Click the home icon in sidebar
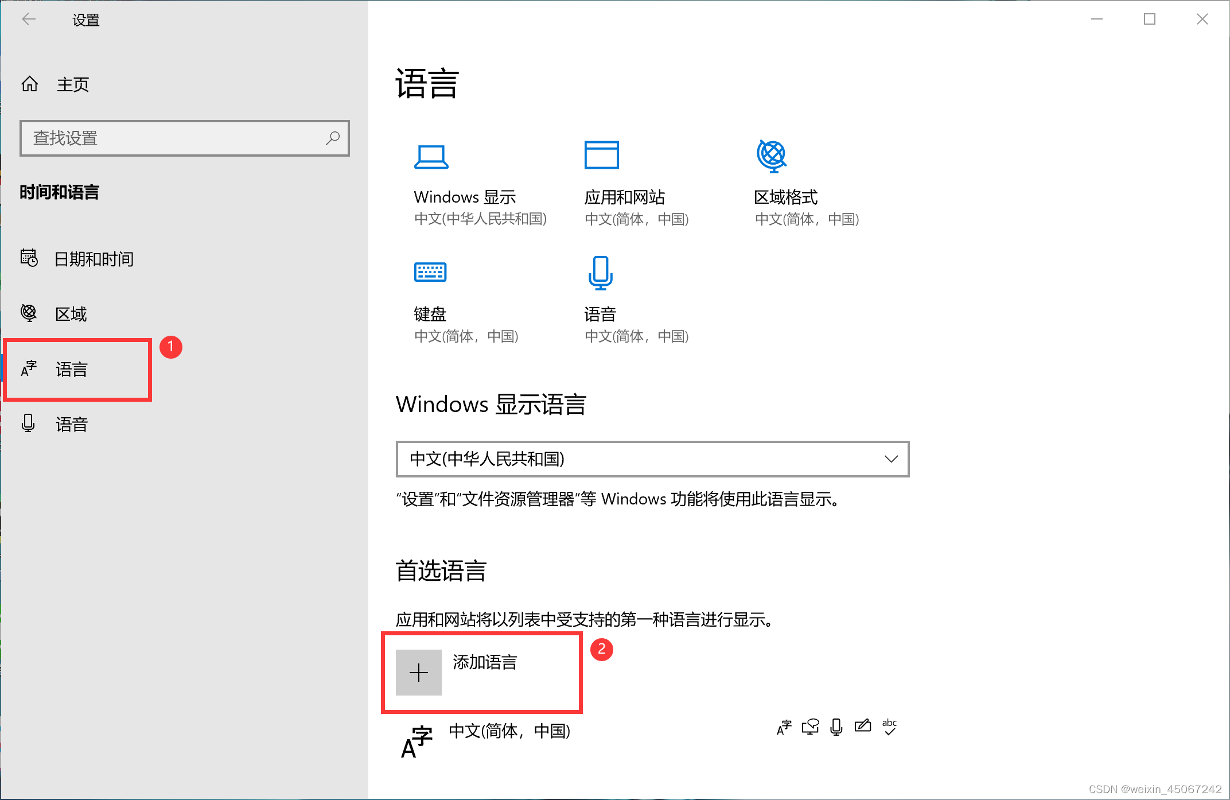 30,84
